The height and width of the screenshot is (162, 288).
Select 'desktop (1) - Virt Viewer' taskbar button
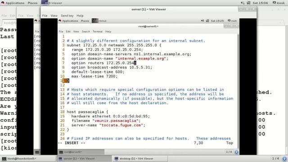coord(140,158)
